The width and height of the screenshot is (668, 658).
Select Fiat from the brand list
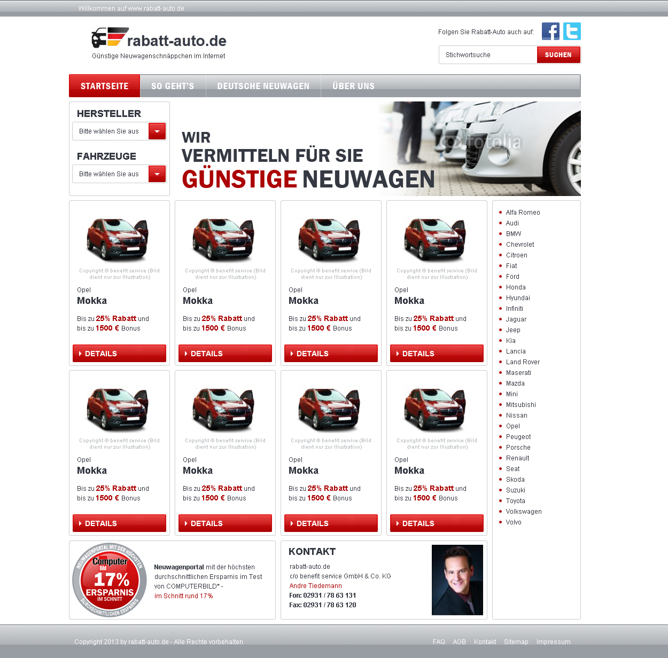click(511, 266)
